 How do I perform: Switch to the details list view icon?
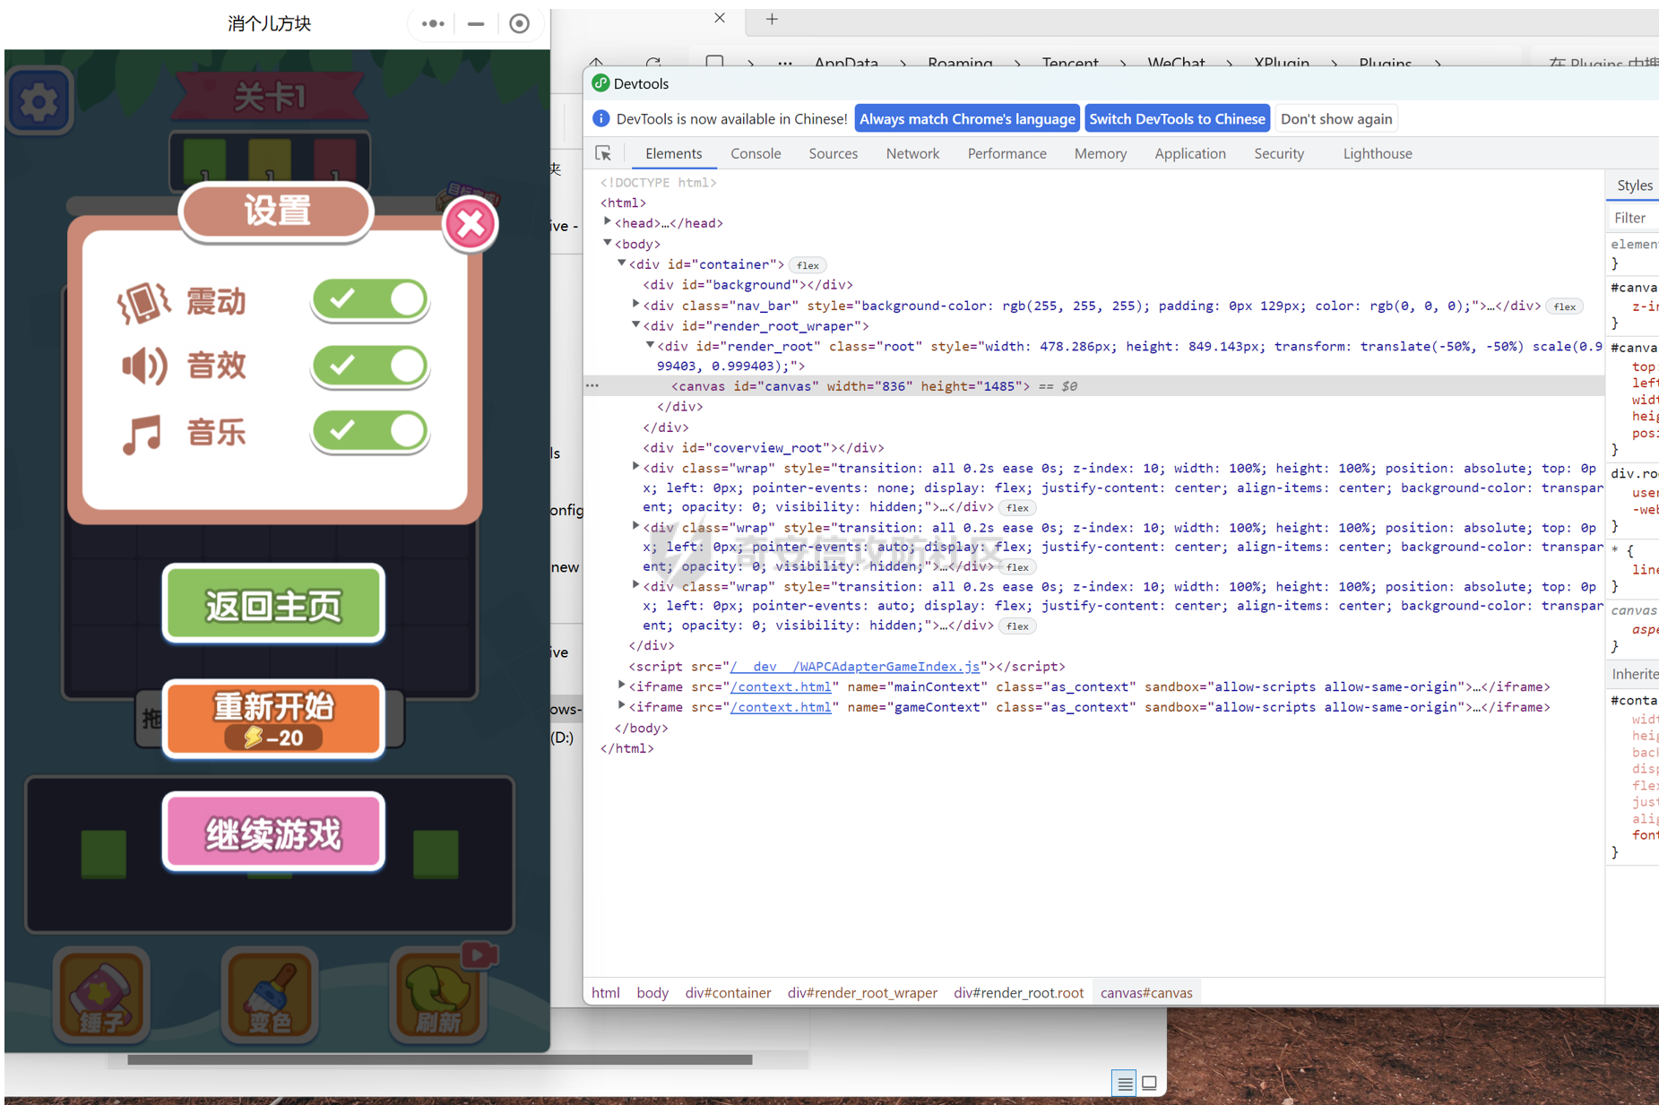point(1124,1083)
